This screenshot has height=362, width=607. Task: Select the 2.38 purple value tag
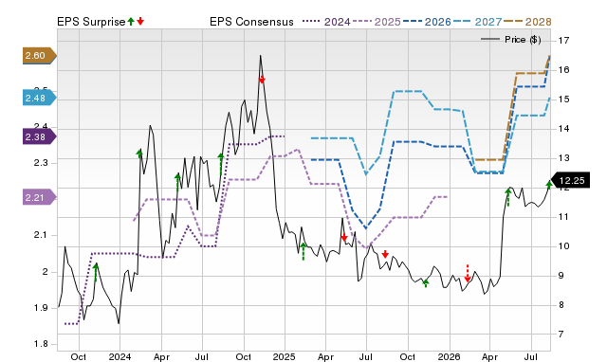(40, 136)
